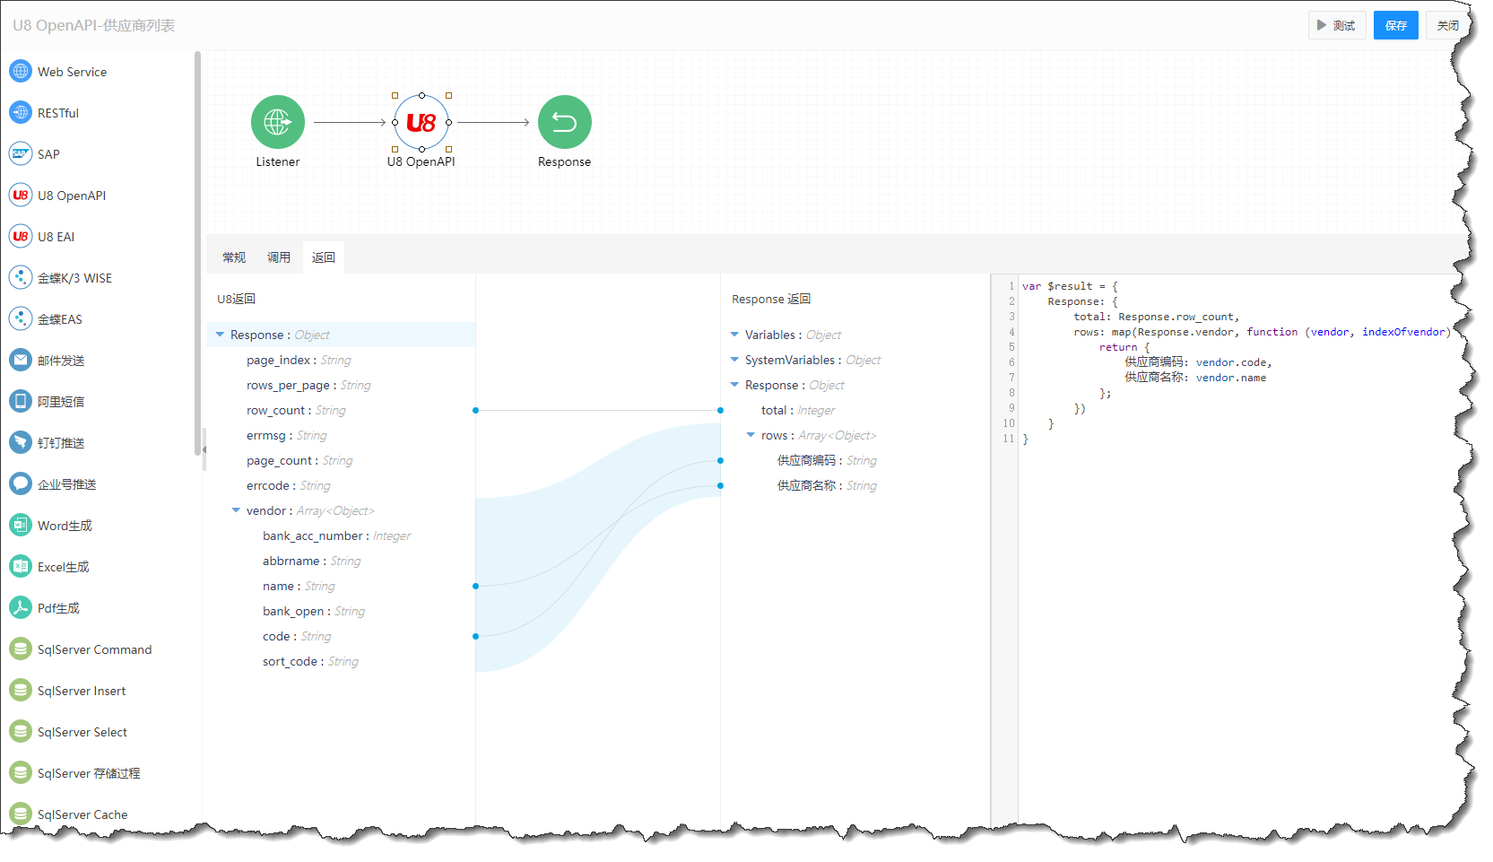Viewport: 1493px width, 862px height.
Task: Select the Web Service component icon
Action: [x=21, y=71]
